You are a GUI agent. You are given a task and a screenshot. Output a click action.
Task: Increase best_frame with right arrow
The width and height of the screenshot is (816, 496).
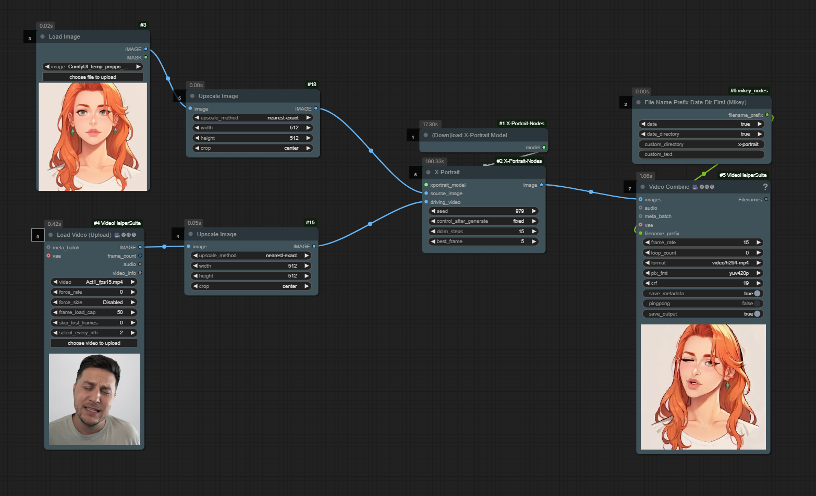point(534,241)
